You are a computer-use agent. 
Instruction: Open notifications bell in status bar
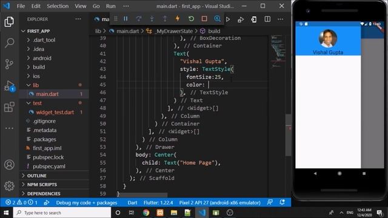(282, 202)
